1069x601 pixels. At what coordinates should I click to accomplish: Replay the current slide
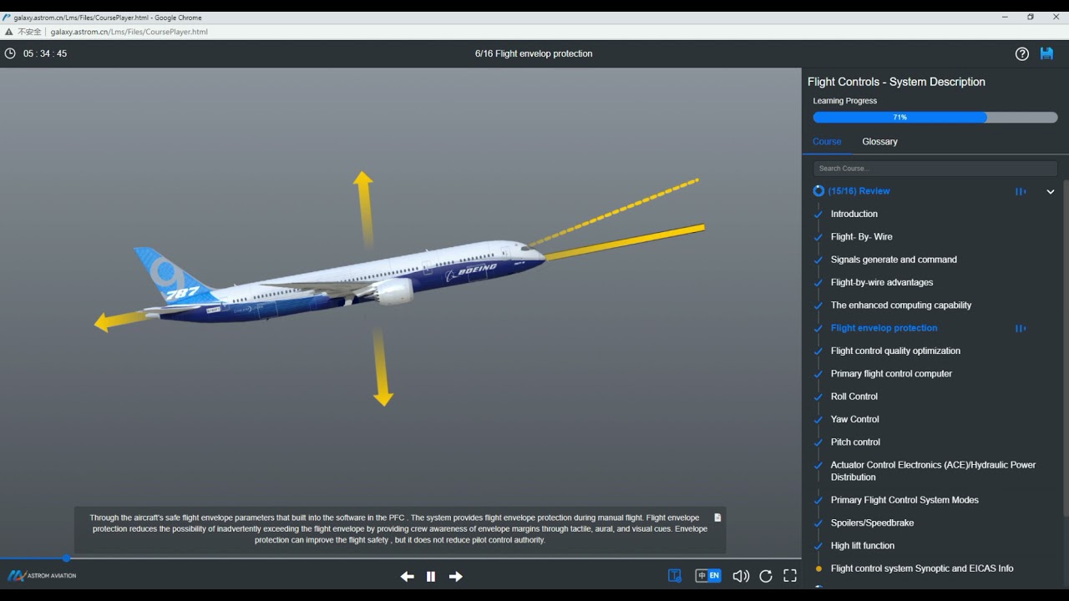[x=766, y=576]
